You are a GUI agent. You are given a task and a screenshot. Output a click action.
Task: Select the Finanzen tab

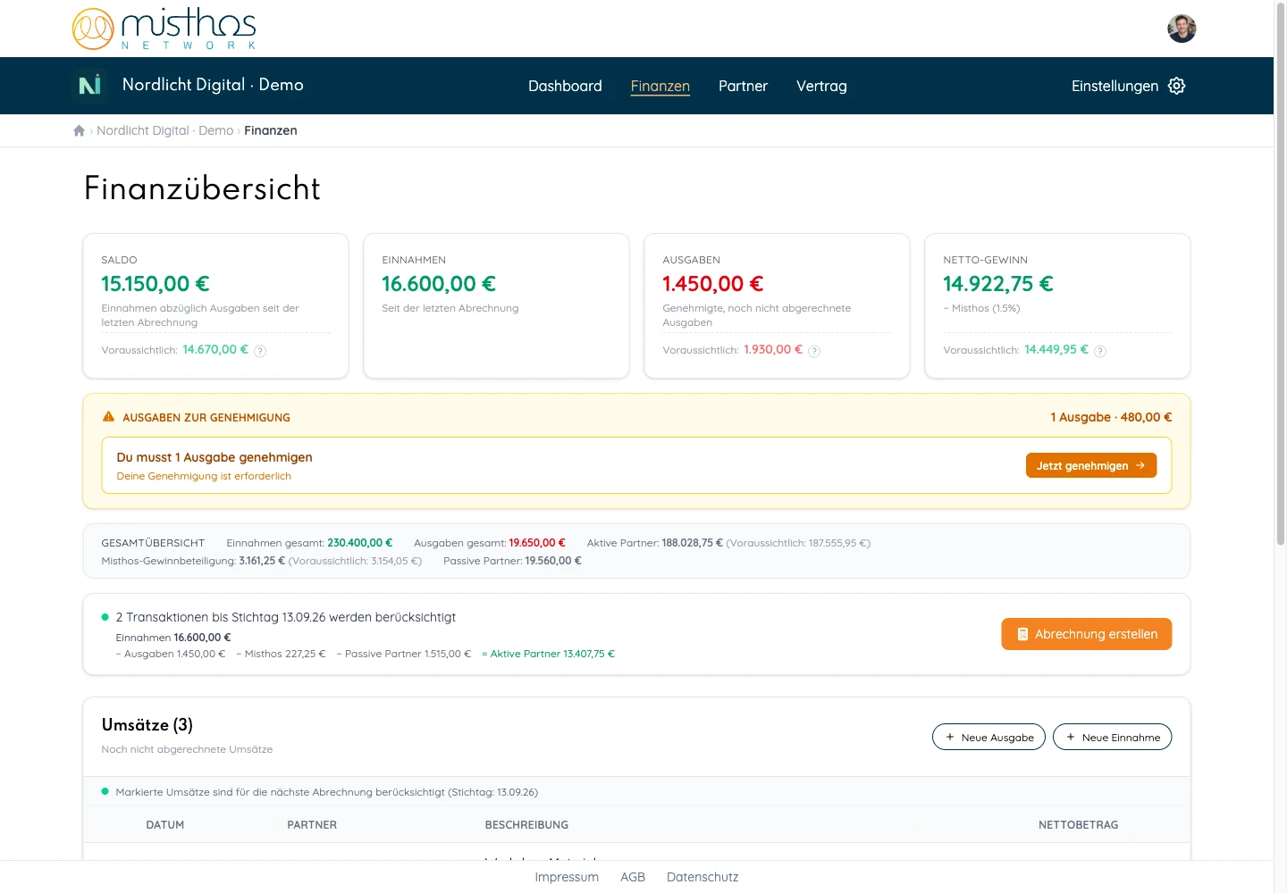[660, 86]
